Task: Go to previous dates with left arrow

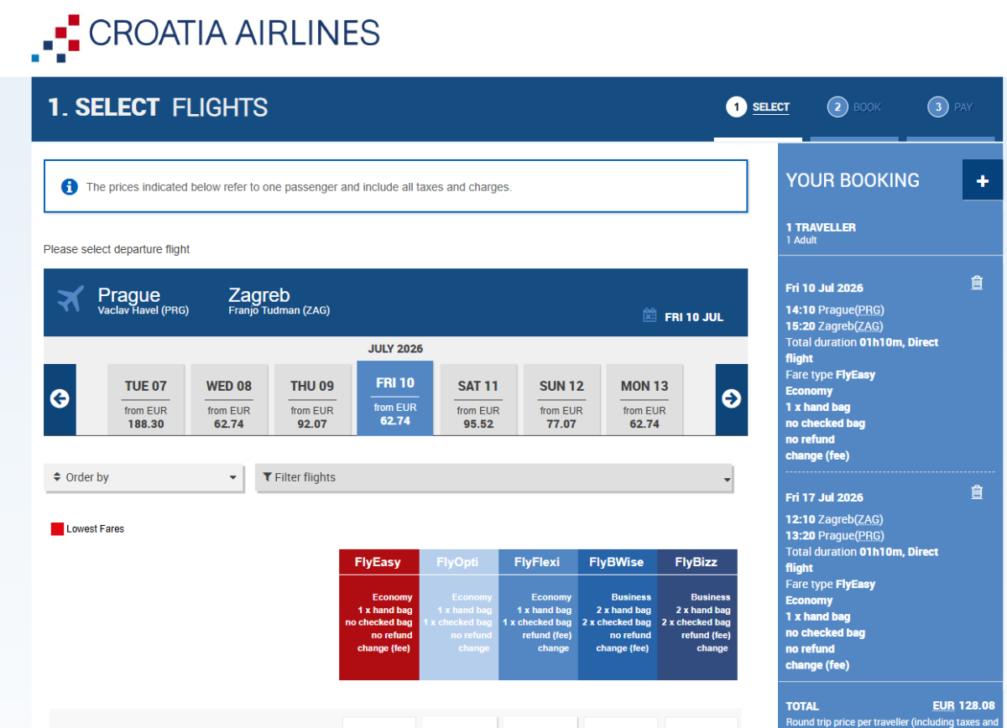Action: 60,399
